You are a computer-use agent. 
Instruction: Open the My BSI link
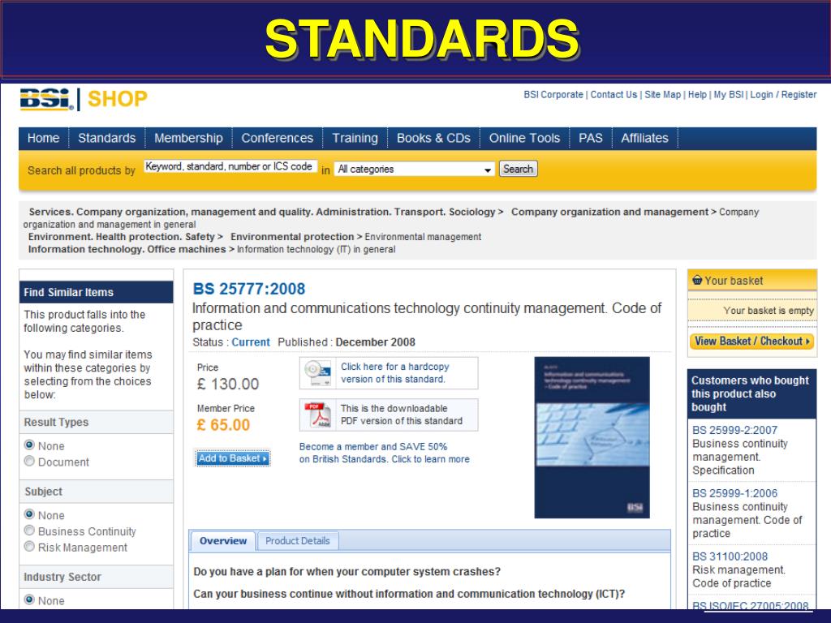(x=729, y=94)
